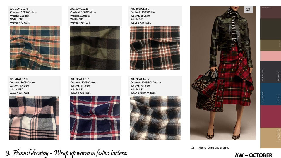Pick the navy blue palette swatch

[270, 94]
